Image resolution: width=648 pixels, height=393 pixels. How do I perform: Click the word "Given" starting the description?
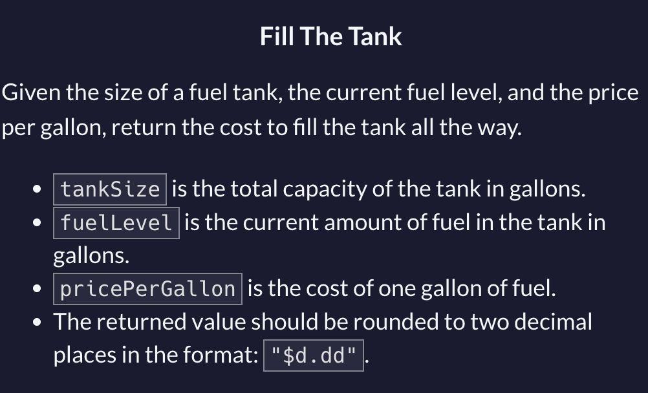coord(32,92)
